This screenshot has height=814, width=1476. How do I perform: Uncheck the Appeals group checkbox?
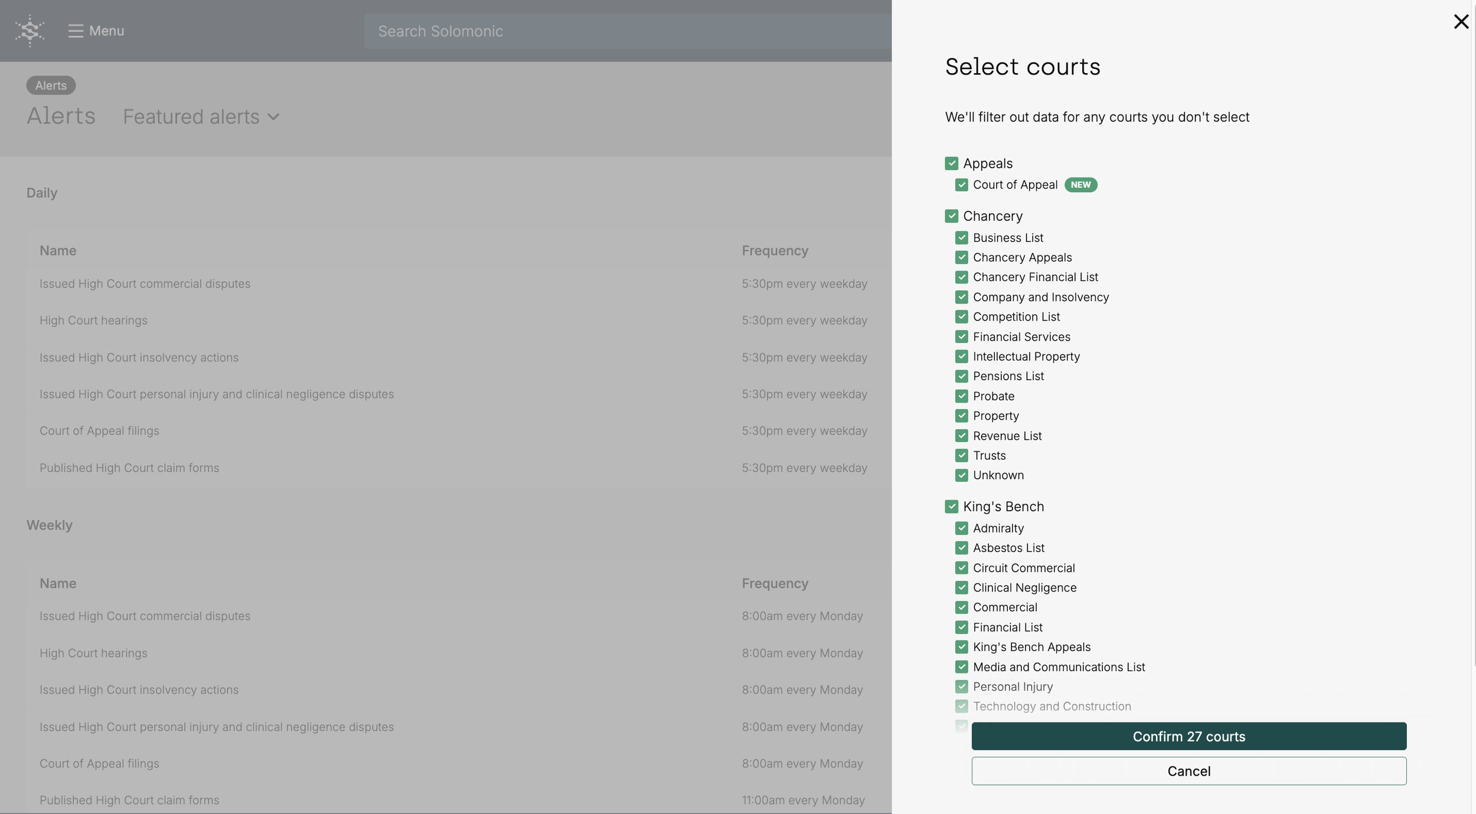[x=951, y=164]
